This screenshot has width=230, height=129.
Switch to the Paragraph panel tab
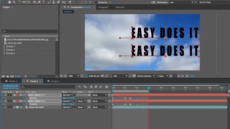[x=103, y=7]
